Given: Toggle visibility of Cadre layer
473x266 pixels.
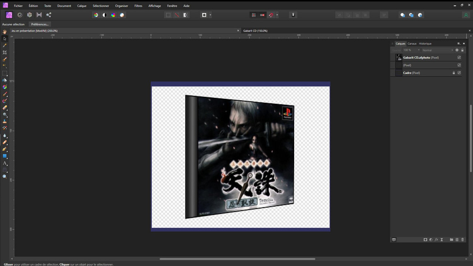Looking at the screenshot, I should (x=459, y=73).
